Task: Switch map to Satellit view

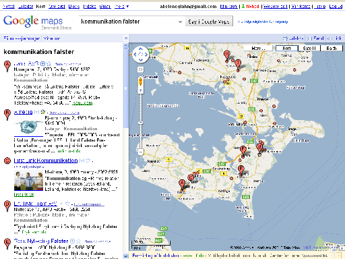Action: click(x=309, y=48)
